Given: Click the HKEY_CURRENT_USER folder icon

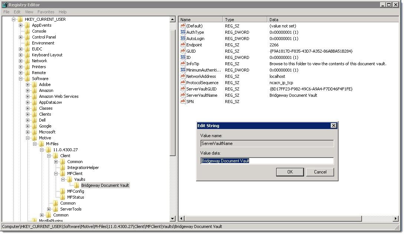Looking at the screenshot, I should coord(20,19).
